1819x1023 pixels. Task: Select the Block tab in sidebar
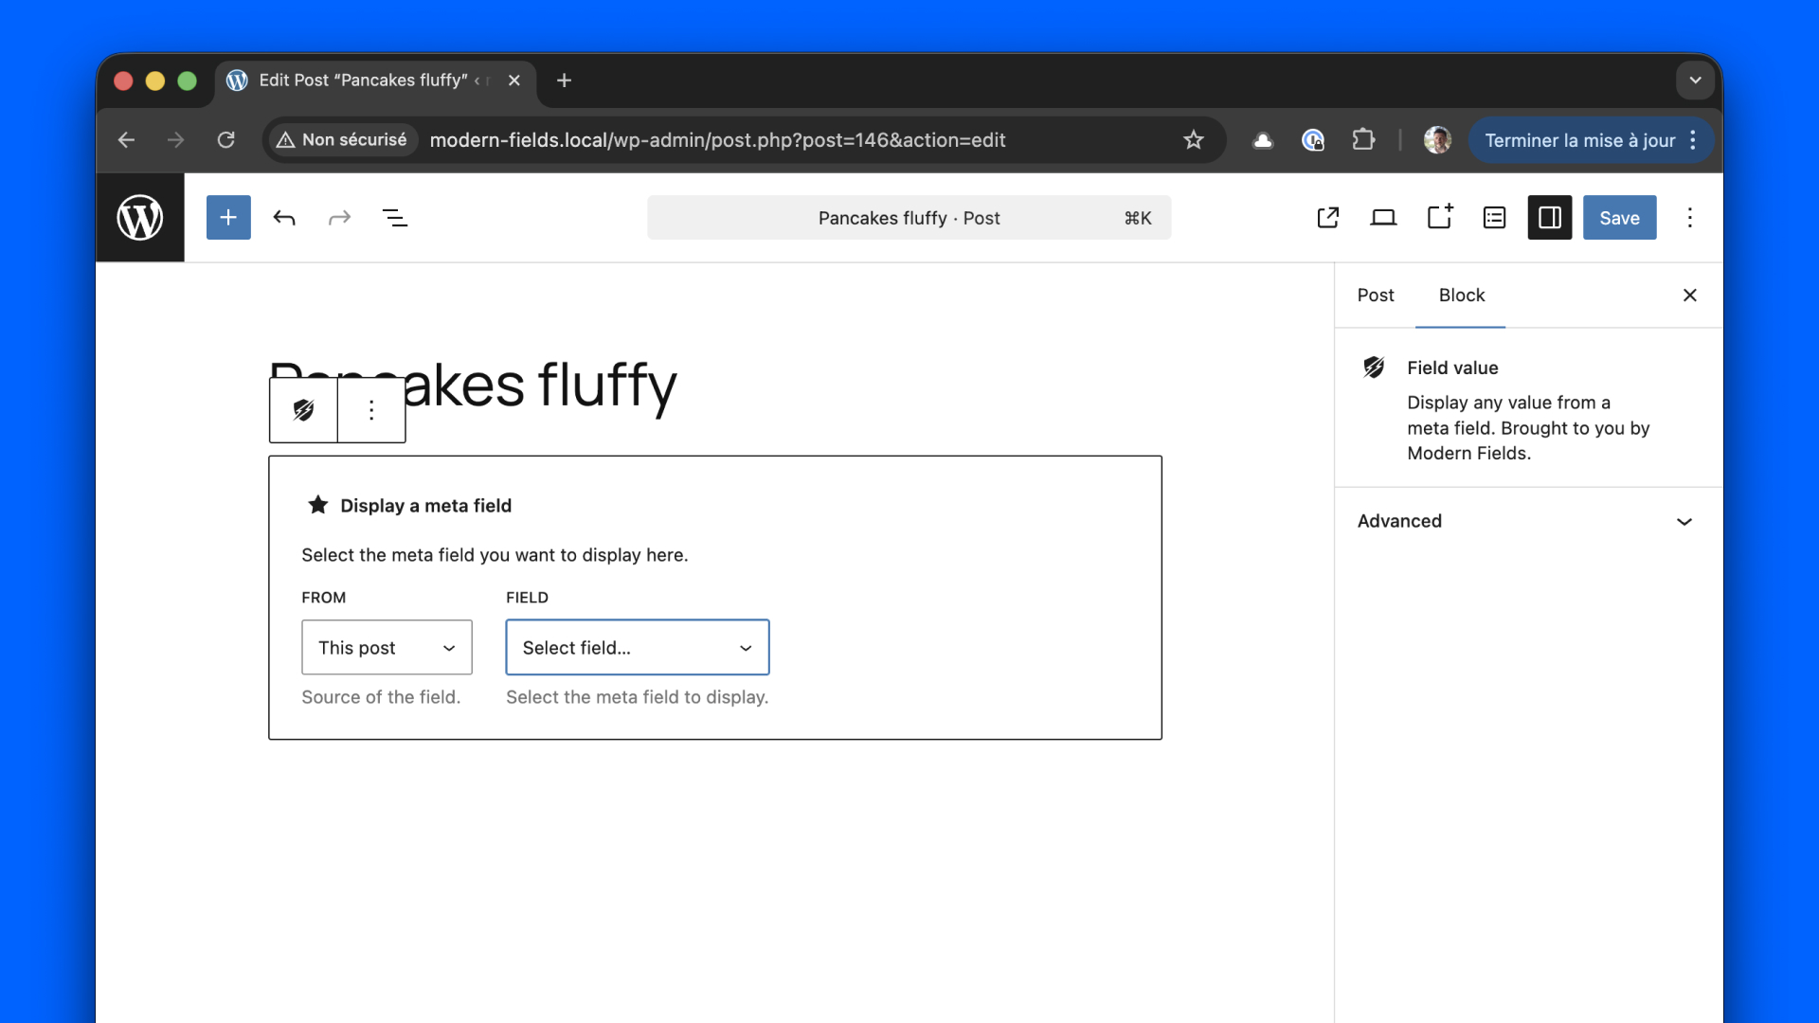tap(1461, 296)
